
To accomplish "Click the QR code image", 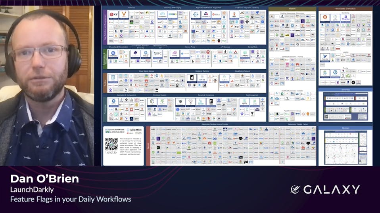I will (x=111, y=144).
